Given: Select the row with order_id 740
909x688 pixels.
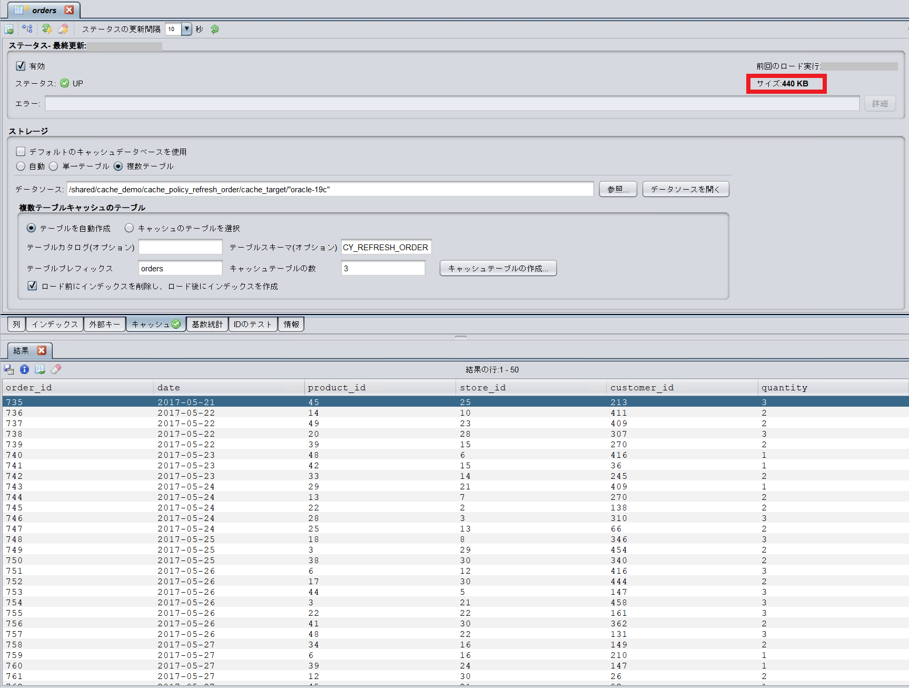Looking at the screenshot, I should (x=456, y=455).
